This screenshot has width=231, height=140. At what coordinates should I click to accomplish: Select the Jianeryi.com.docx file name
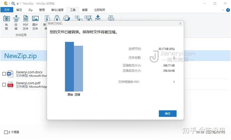[x=29, y=72]
